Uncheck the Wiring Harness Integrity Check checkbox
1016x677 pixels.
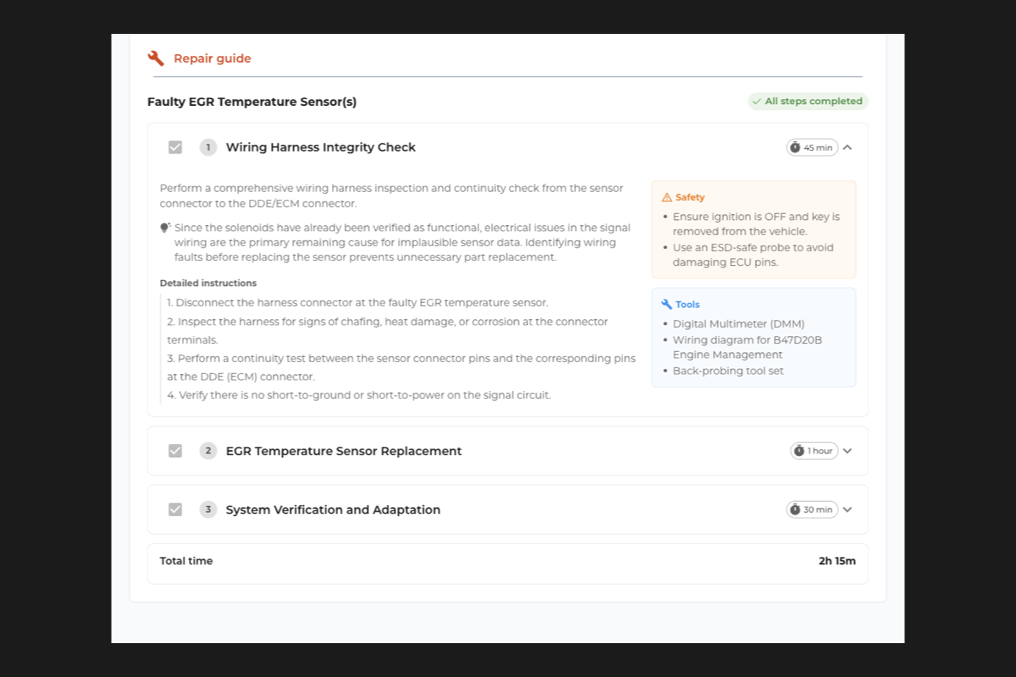[175, 147]
